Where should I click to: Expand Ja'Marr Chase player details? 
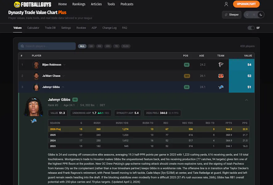[64, 76]
